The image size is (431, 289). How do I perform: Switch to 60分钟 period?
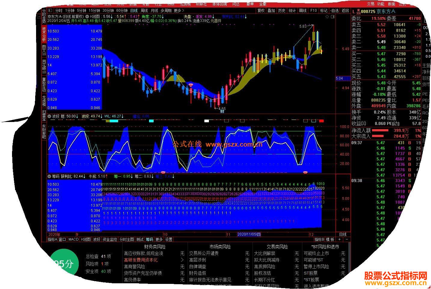(x=122, y=11)
